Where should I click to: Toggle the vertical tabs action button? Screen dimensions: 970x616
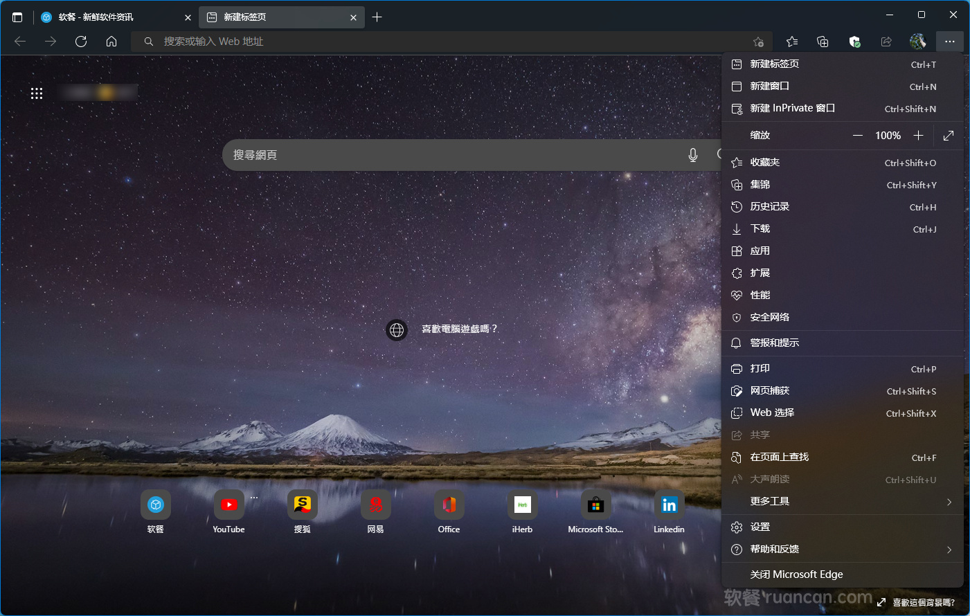tap(17, 17)
